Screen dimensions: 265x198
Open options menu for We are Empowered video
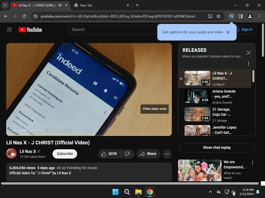(253, 163)
